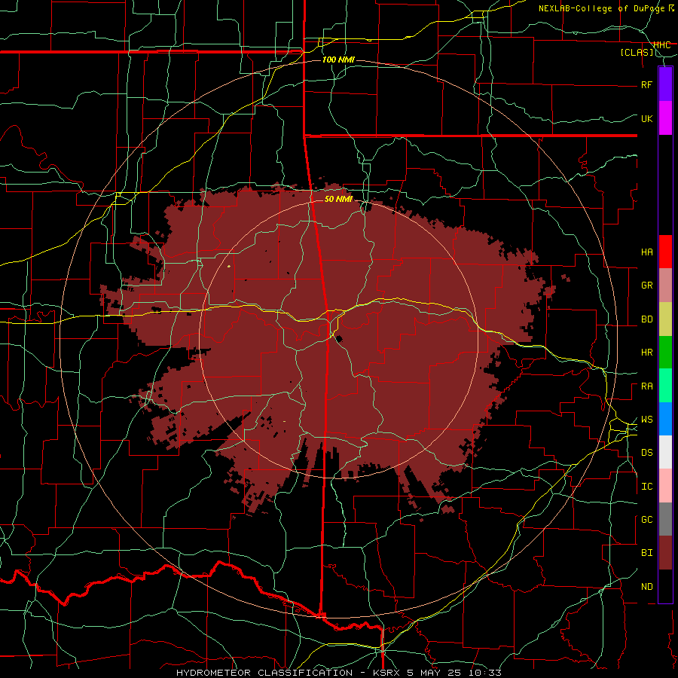Click the 100 NMI range ring label
This screenshot has width=678, height=678.
point(338,60)
